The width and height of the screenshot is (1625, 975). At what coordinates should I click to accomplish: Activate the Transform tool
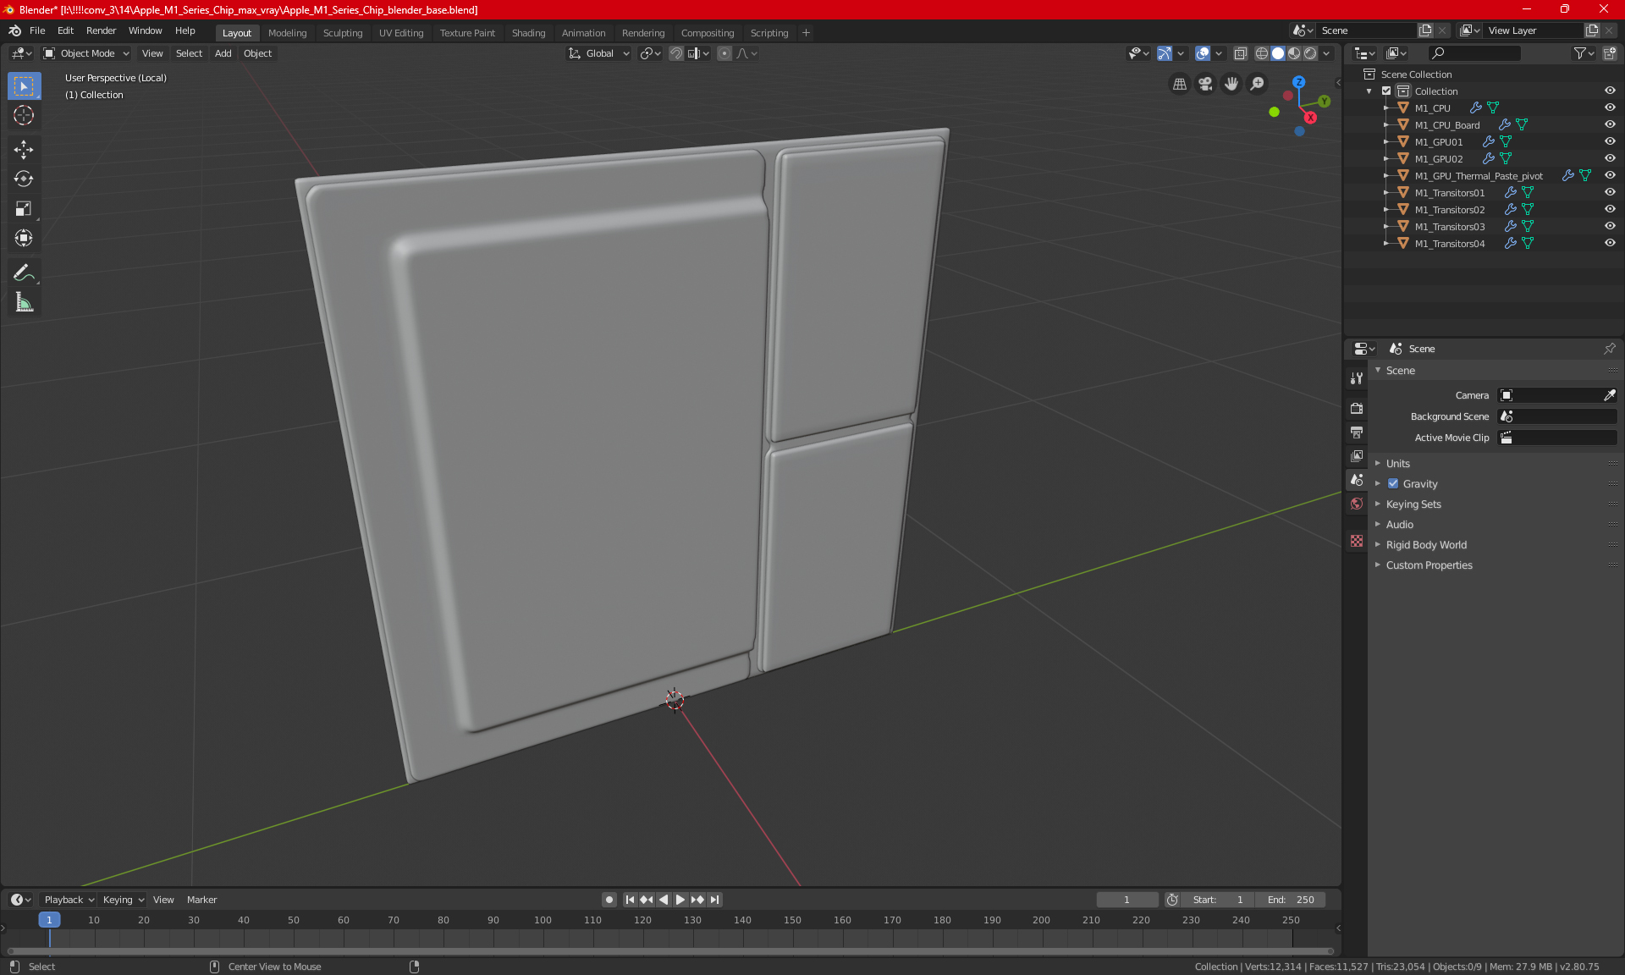click(24, 238)
